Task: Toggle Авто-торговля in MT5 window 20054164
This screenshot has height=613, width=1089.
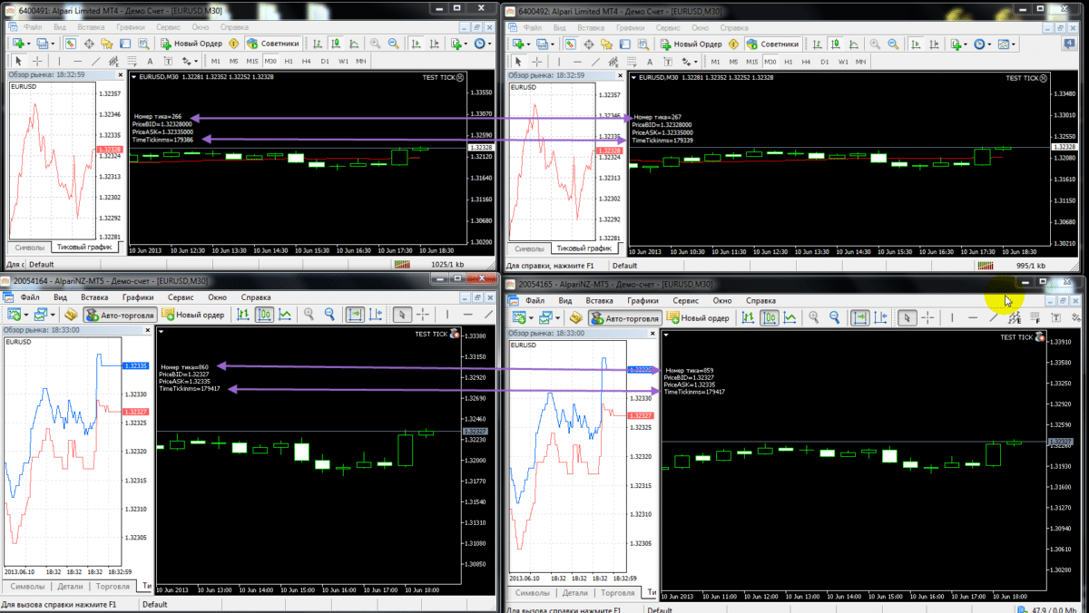Action: 119,315
